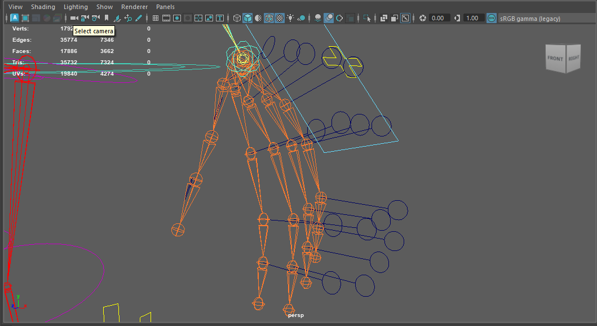The height and width of the screenshot is (326, 597).
Task: Click the FRONT face of the view cube
Action: coord(555,59)
